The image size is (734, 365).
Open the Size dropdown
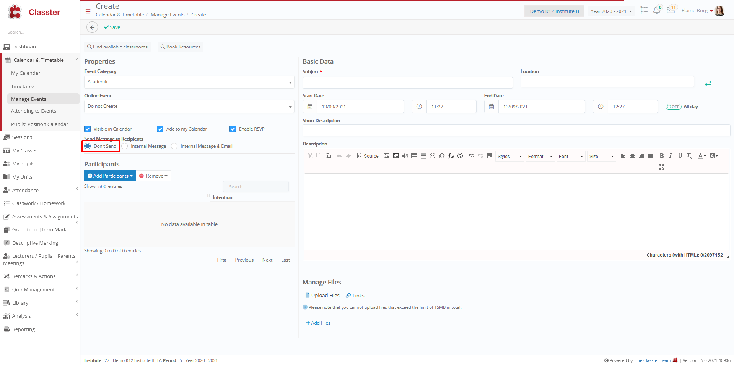[601, 156]
